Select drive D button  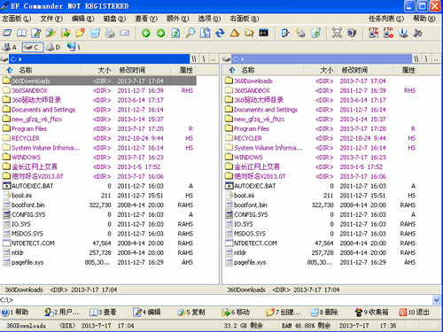[x=53, y=47]
